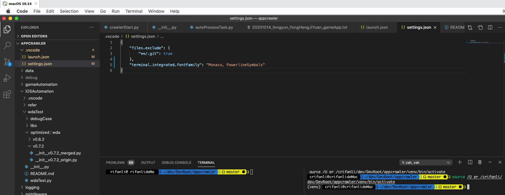Switch to the launch.json editor tab
Image resolution: width=505 pixels, height=195 pixels.
(377, 27)
